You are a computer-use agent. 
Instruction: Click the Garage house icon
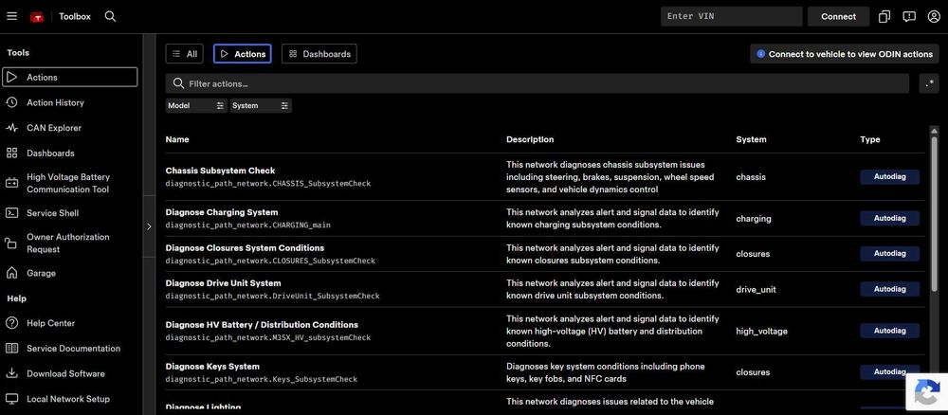coord(11,273)
